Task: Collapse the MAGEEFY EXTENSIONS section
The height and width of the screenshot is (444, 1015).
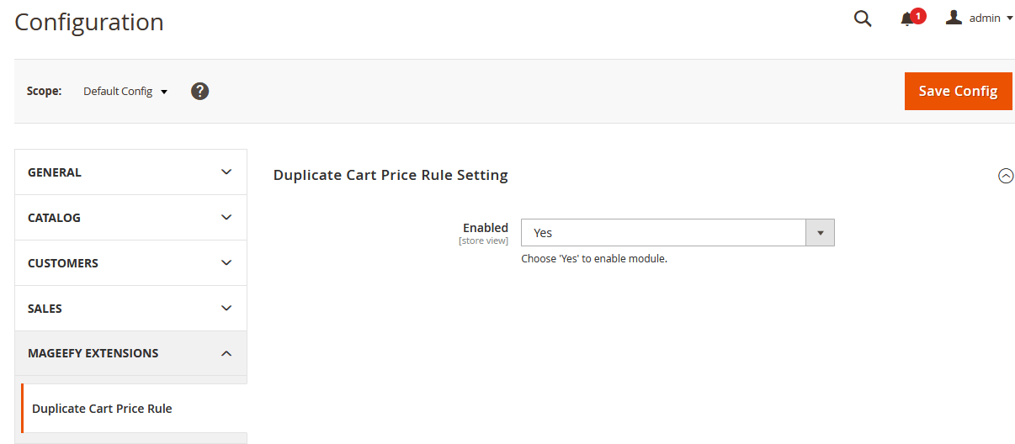Action: [130, 353]
